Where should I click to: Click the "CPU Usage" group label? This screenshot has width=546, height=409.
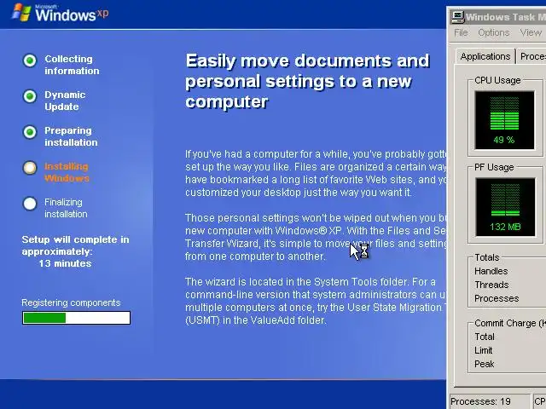pyautogui.click(x=497, y=80)
